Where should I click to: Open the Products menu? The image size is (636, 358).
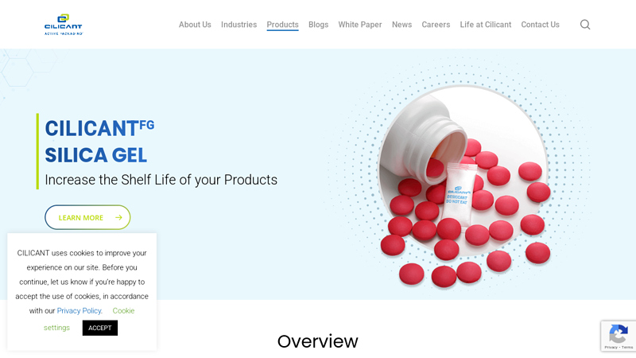283,25
